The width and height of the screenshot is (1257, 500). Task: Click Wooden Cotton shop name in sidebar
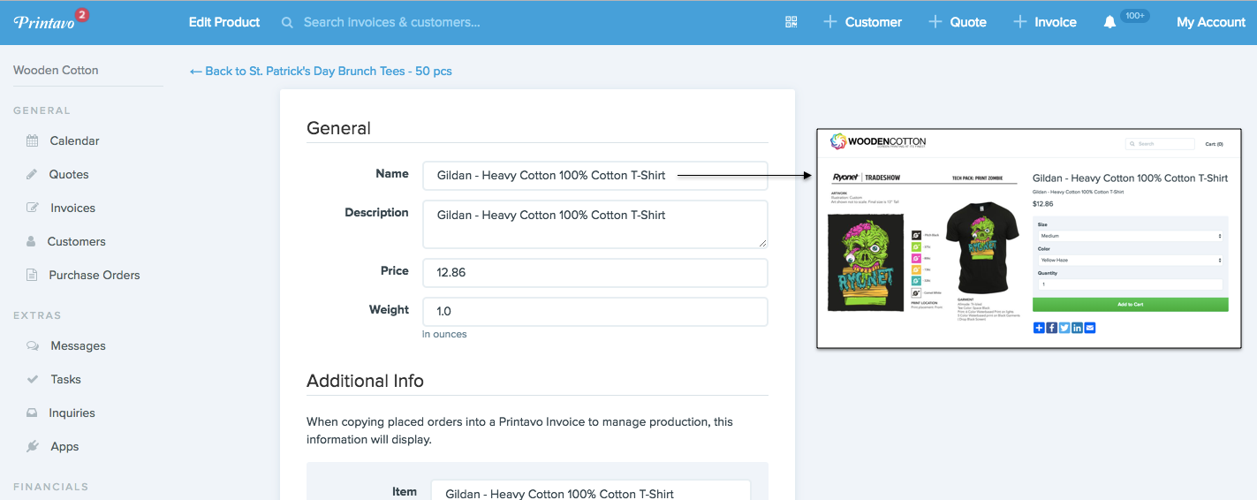[x=56, y=70]
